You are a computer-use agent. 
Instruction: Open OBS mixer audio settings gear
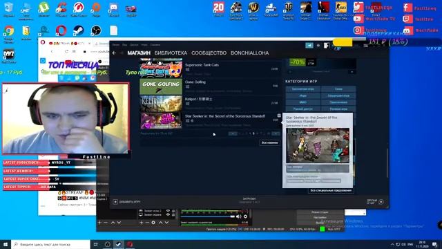[245, 216]
